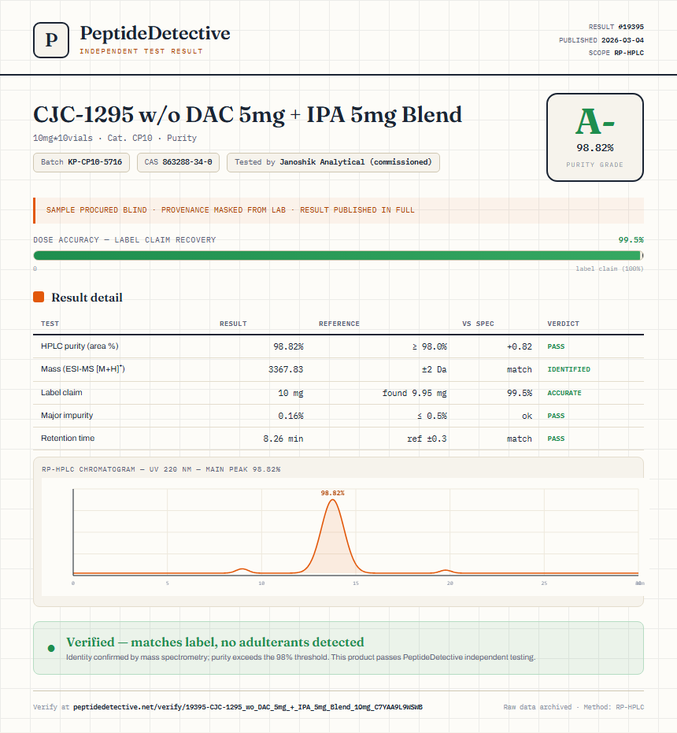The height and width of the screenshot is (733, 677).
Task: Click the Tested by Janoshik Analytical chip
Action: (x=333, y=162)
